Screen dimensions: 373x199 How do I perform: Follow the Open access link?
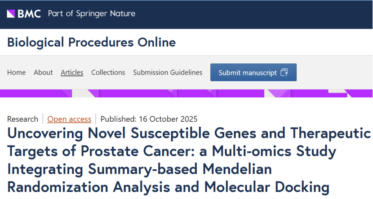(x=69, y=119)
